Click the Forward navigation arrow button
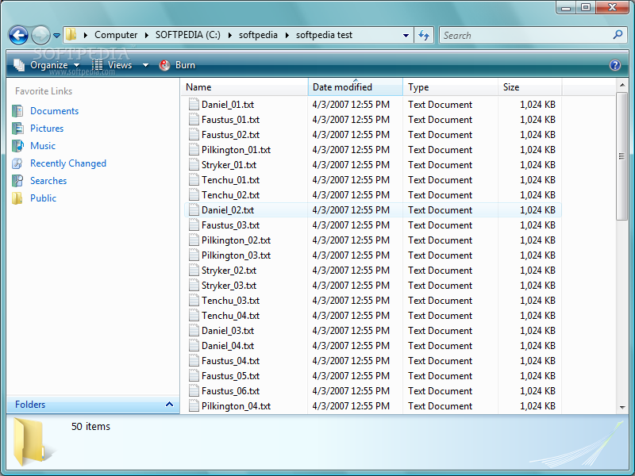The width and height of the screenshot is (635, 476). point(41,35)
